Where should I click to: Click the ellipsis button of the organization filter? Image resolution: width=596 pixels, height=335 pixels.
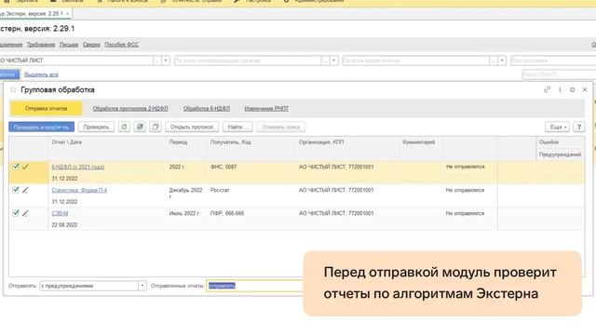(x=157, y=60)
